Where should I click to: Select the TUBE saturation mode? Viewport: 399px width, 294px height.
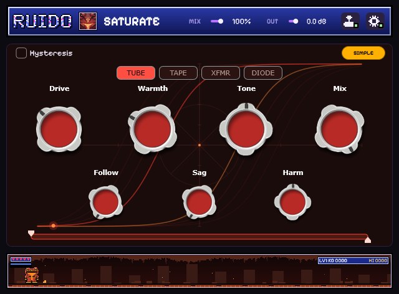click(136, 73)
